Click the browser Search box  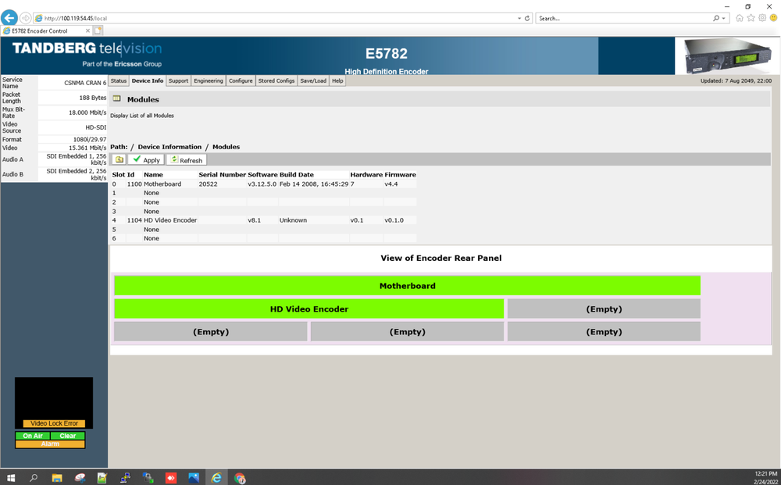[x=623, y=19]
